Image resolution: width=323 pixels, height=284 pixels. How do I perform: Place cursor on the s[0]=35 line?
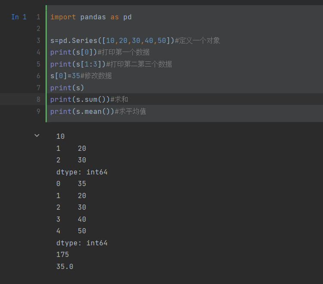[81, 76]
